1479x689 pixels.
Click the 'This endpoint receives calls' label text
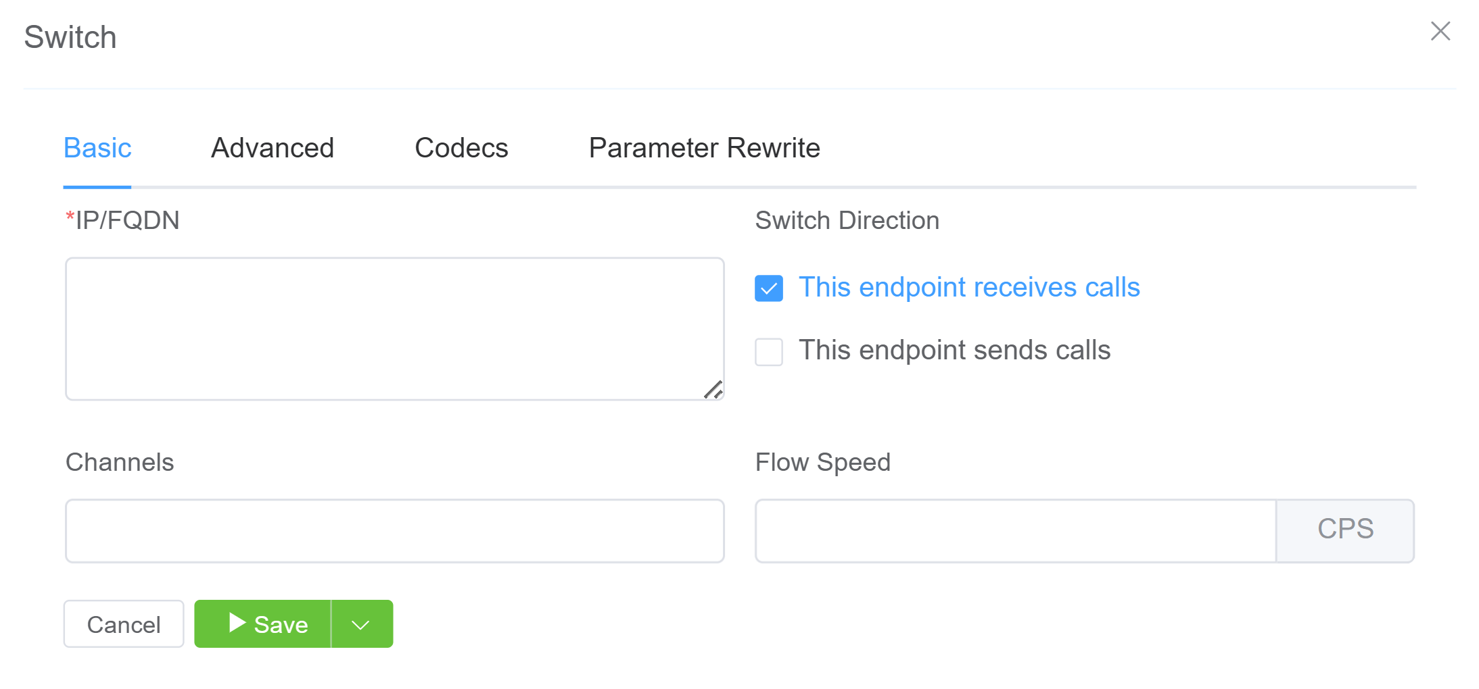969,288
